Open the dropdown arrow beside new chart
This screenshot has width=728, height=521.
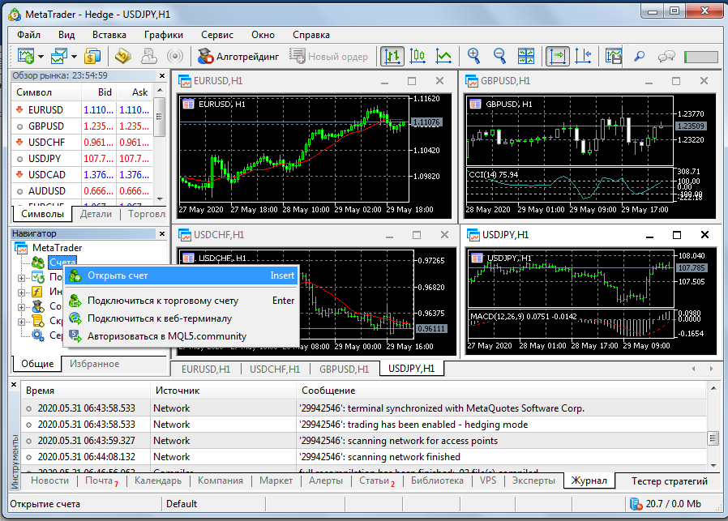pos(41,57)
